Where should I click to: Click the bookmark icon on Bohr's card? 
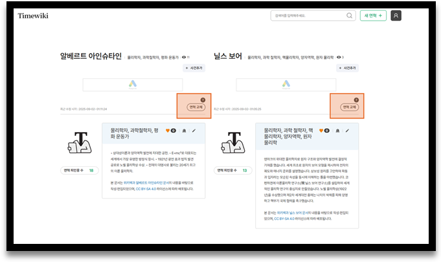pyautogui.click(x=336, y=131)
